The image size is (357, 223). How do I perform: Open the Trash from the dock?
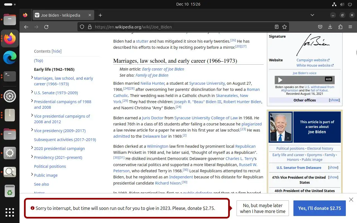click(10, 191)
